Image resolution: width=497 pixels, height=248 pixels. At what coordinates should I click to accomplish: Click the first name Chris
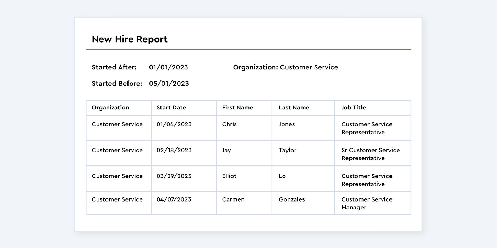coord(229,124)
